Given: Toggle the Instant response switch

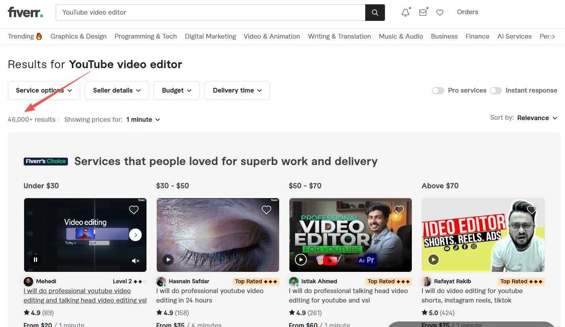Looking at the screenshot, I should tap(496, 91).
